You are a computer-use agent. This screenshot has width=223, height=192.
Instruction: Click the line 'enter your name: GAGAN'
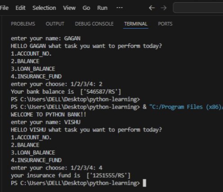coord(45,39)
